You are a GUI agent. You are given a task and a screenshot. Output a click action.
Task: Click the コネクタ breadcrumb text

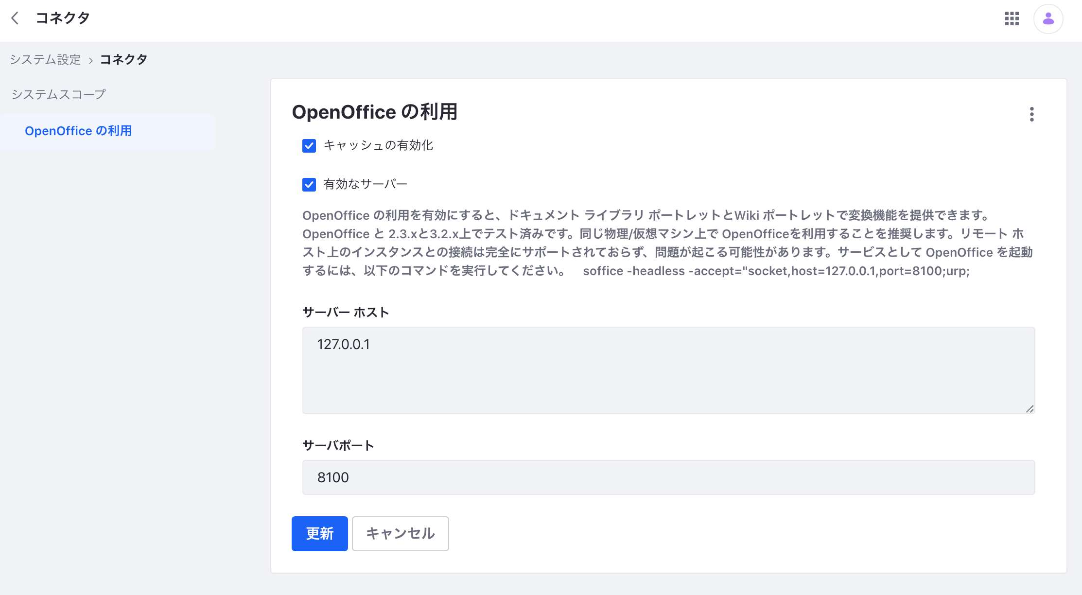click(123, 60)
